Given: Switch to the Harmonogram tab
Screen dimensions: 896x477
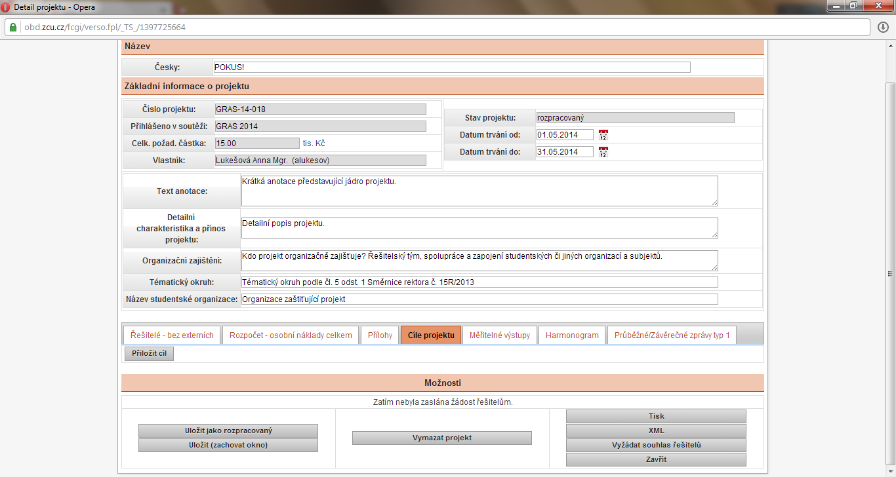Looking at the screenshot, I should 572,335.
